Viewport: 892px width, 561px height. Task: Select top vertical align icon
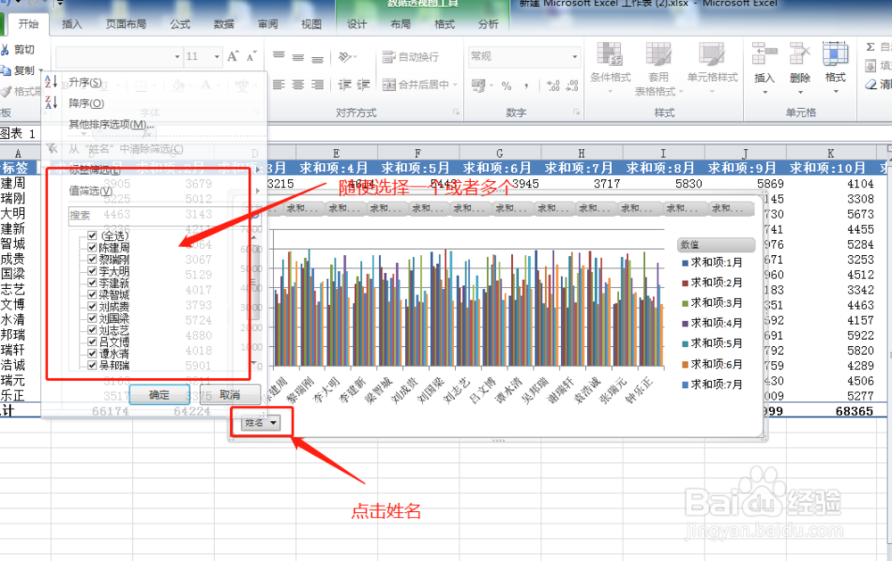tap(278, 56)
